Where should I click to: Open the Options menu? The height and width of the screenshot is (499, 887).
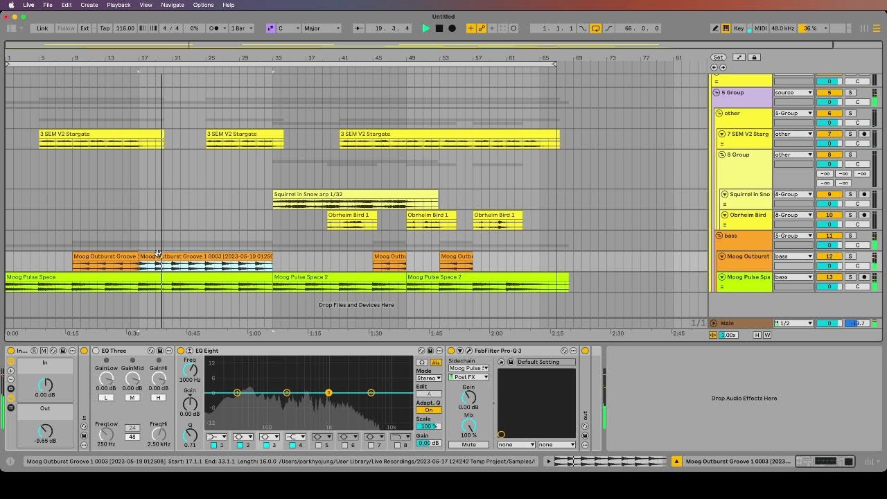203,5
